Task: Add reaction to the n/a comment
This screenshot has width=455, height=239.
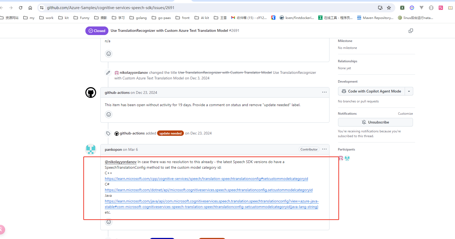Action: coord(109,54)
